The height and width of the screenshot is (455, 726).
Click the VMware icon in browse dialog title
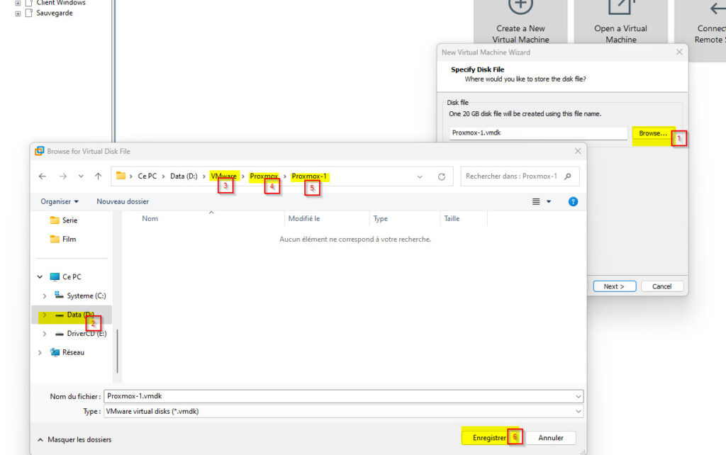pos(40,151)
